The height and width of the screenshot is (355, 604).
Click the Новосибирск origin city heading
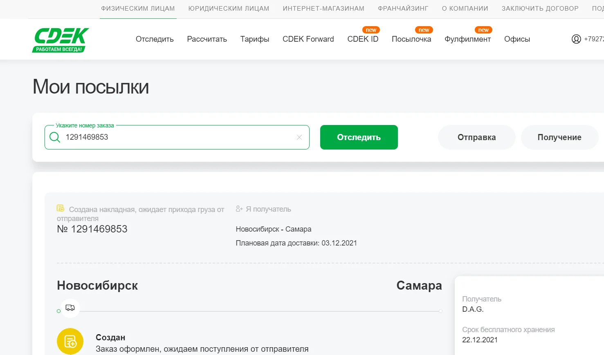click(x=97, y=286)
